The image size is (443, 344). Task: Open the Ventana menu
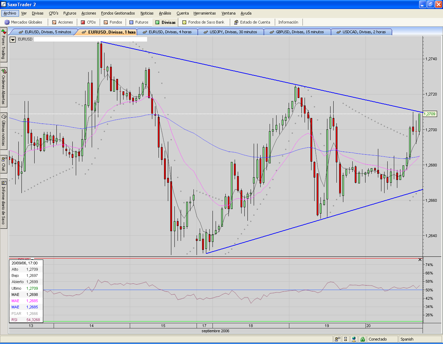tap(228, 13)
